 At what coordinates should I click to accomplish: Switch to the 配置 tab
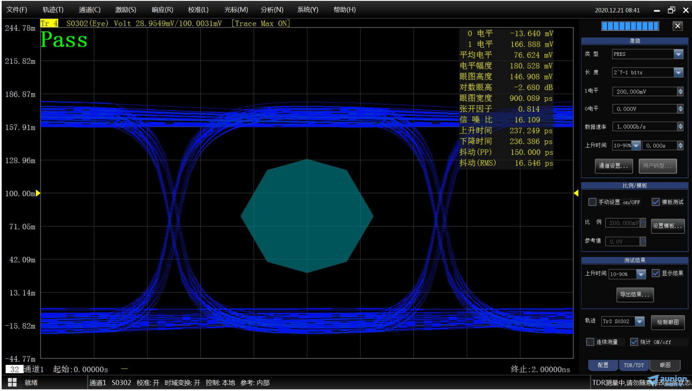point(603,365)
